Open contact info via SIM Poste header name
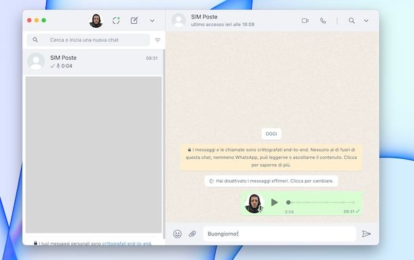The image size is (414, 260). (x=204, y=17)
